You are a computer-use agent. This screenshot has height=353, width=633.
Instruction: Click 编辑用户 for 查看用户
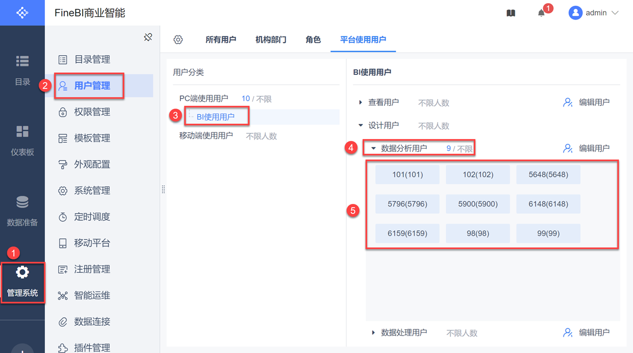tap(587, 102)
